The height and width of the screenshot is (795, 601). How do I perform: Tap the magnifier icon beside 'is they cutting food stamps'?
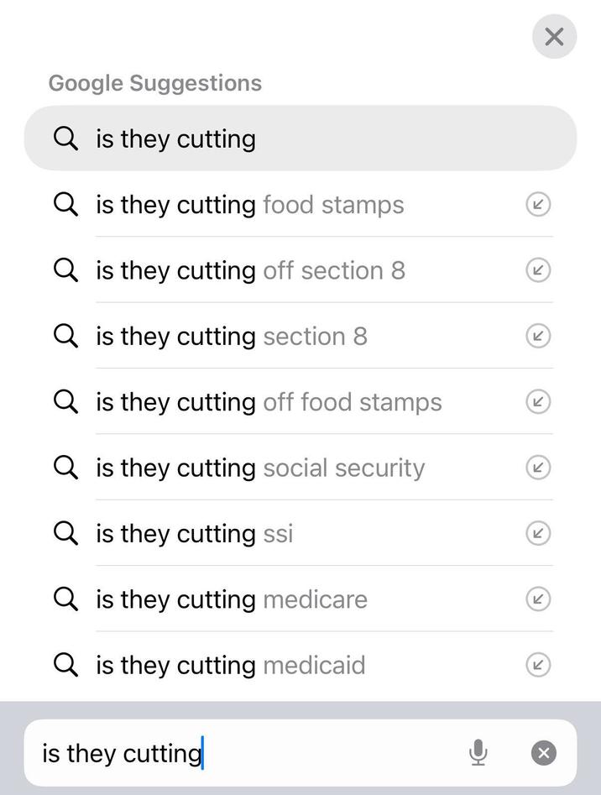[x=65, y=204]
